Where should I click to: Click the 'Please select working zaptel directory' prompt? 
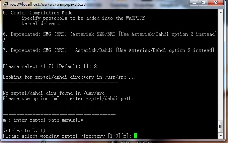pos(67,136)
